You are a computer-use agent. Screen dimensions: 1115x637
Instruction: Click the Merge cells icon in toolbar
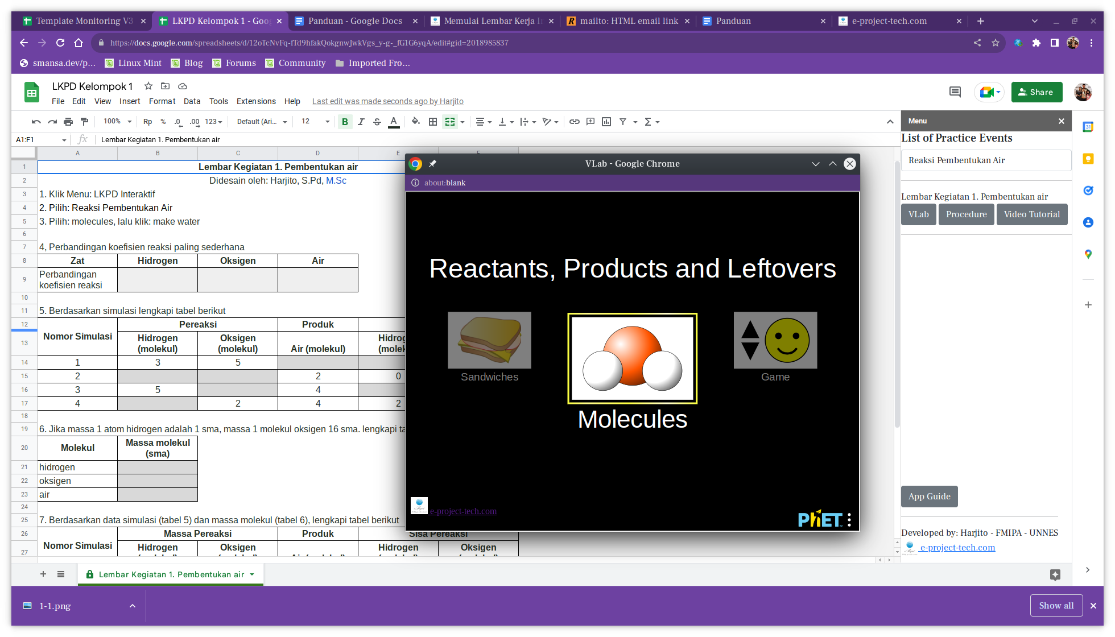tap(449, 122)
